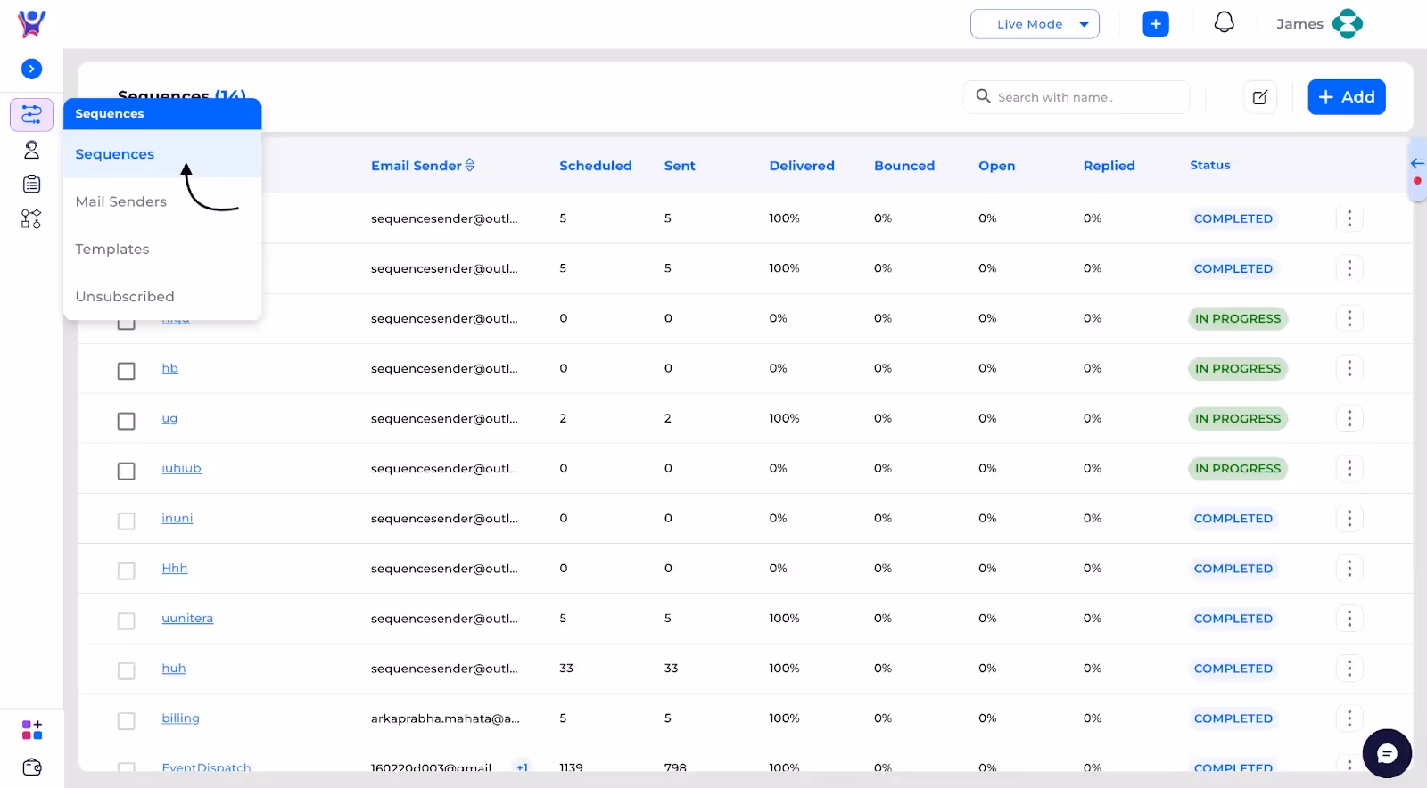Open three-dot menu for billing row
1427x788 pixels.
1349,718
